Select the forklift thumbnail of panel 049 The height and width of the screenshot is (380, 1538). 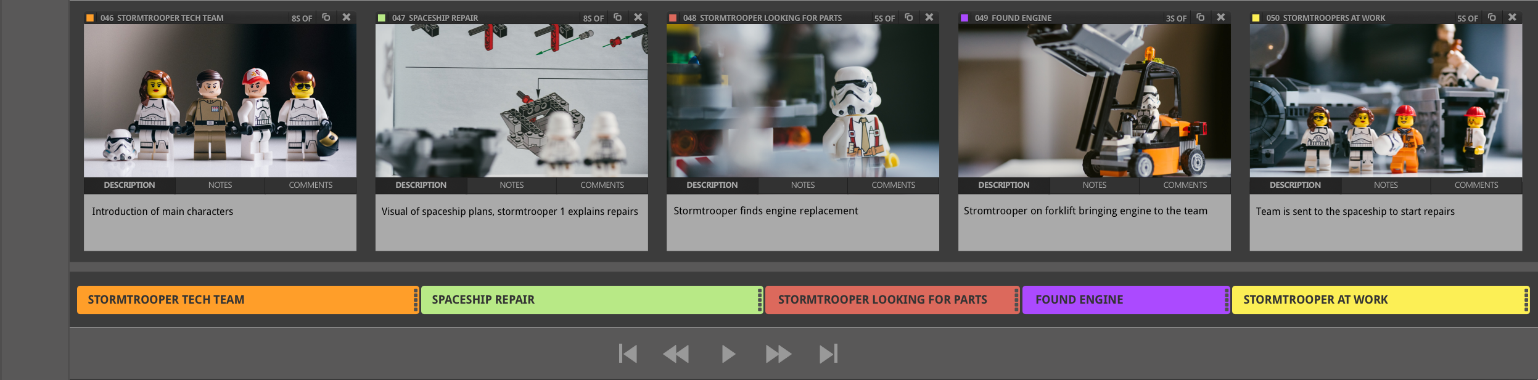[1095, 101]
